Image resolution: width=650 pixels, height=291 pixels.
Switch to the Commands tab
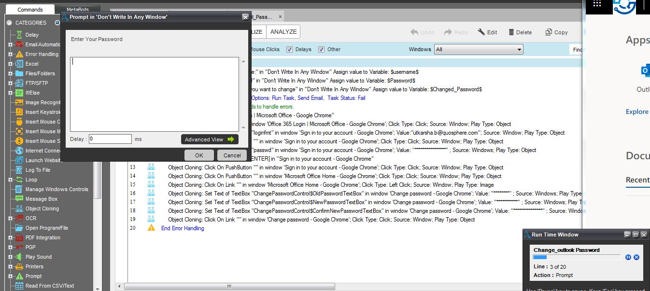tap(30, 10)
